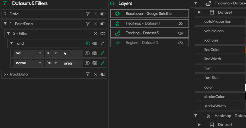This screenshot has height=128, width=246.
Task: Click intersection icon on the name row
Action: coord(87,63)
